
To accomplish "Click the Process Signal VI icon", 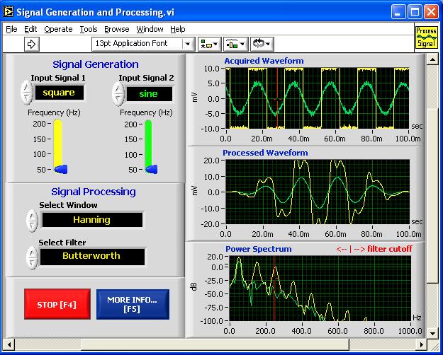I will coord(426,37).
